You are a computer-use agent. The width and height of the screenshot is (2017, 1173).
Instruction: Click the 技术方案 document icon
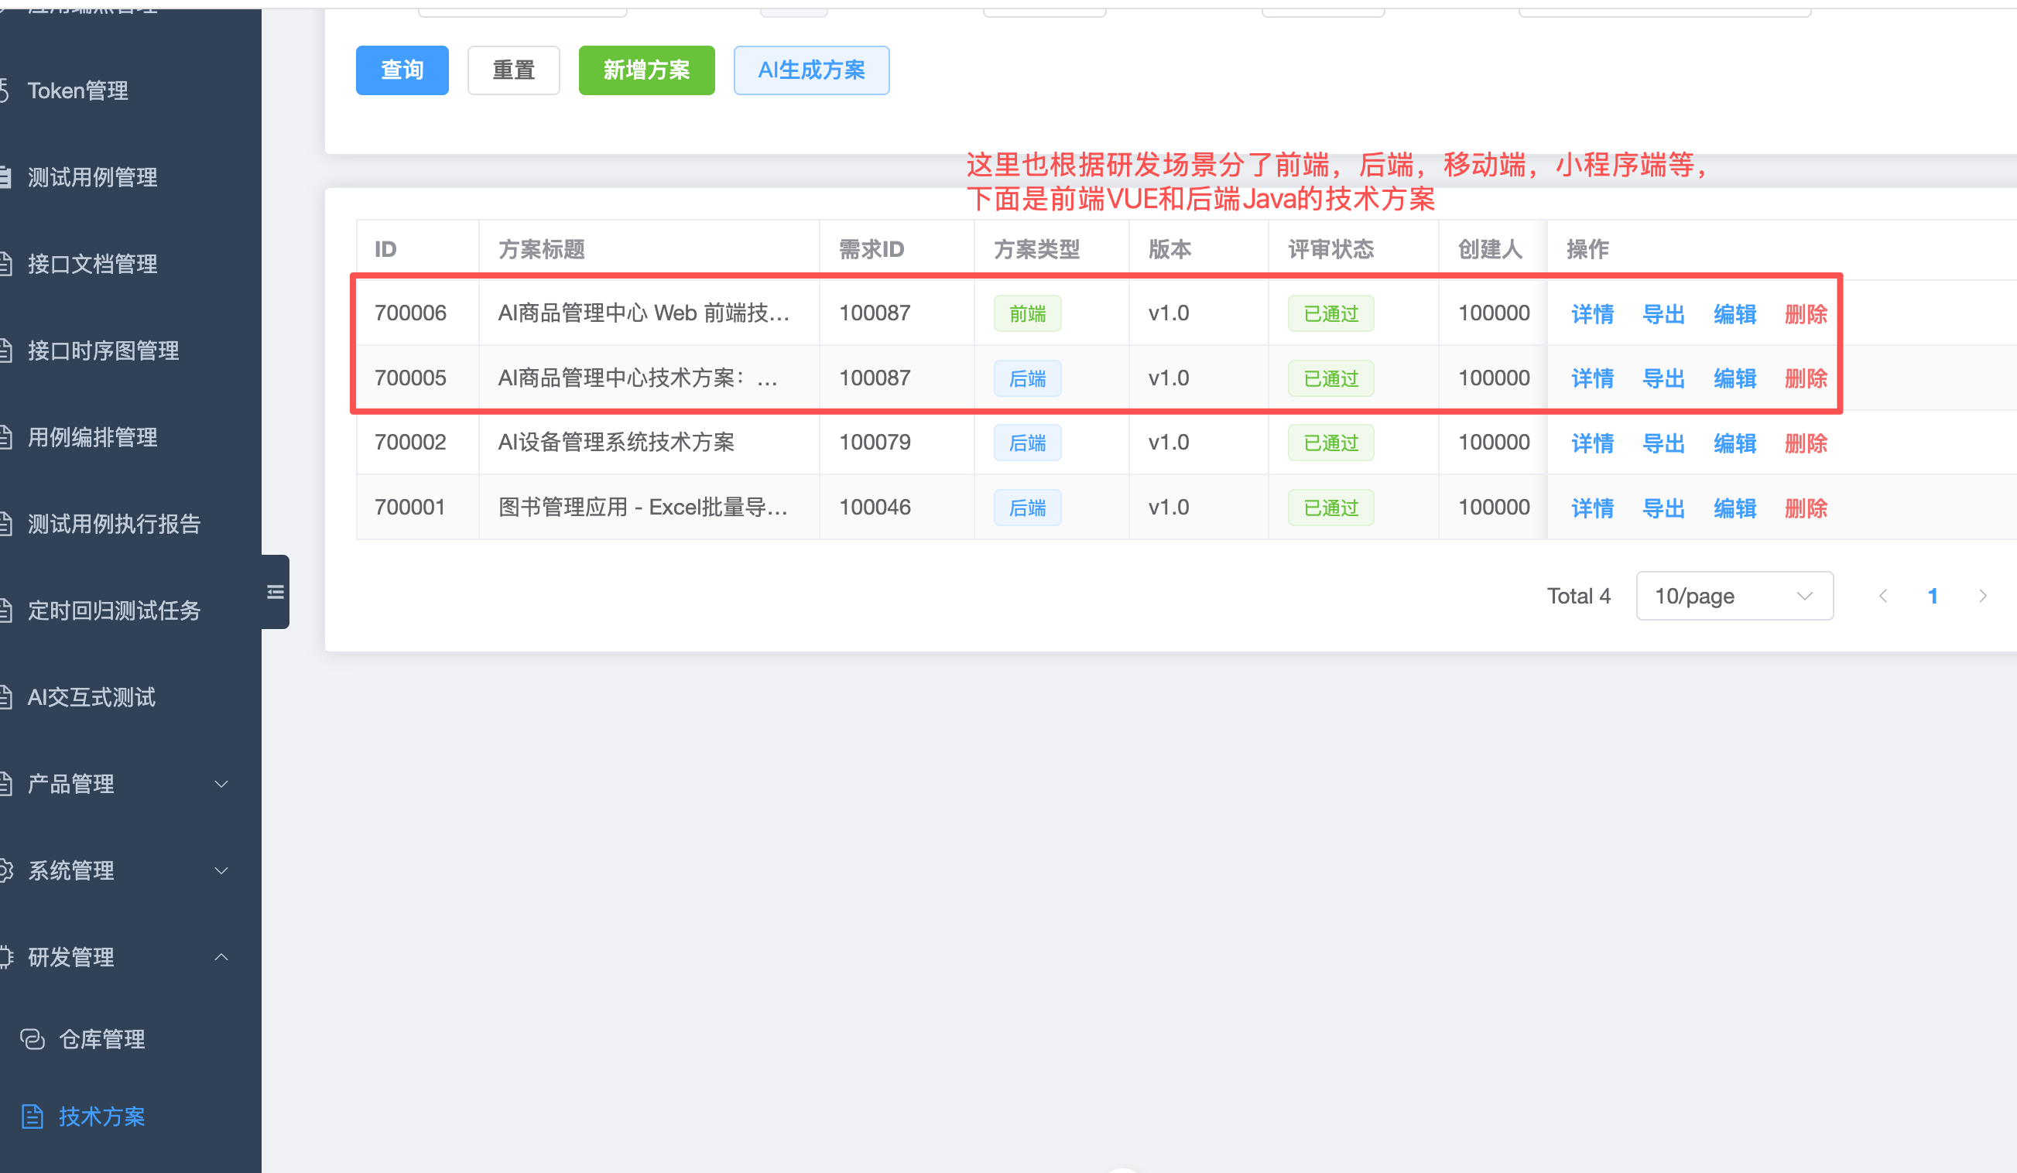click(x=32, y=1117)
